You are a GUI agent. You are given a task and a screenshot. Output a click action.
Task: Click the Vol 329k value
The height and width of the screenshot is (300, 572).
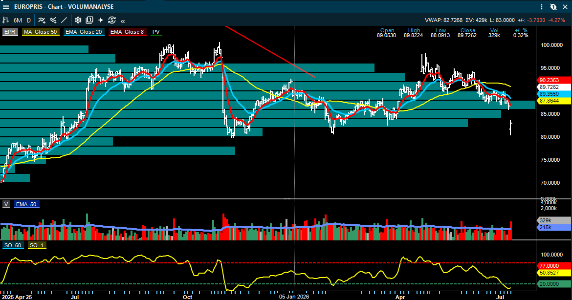tap(494, 35)
